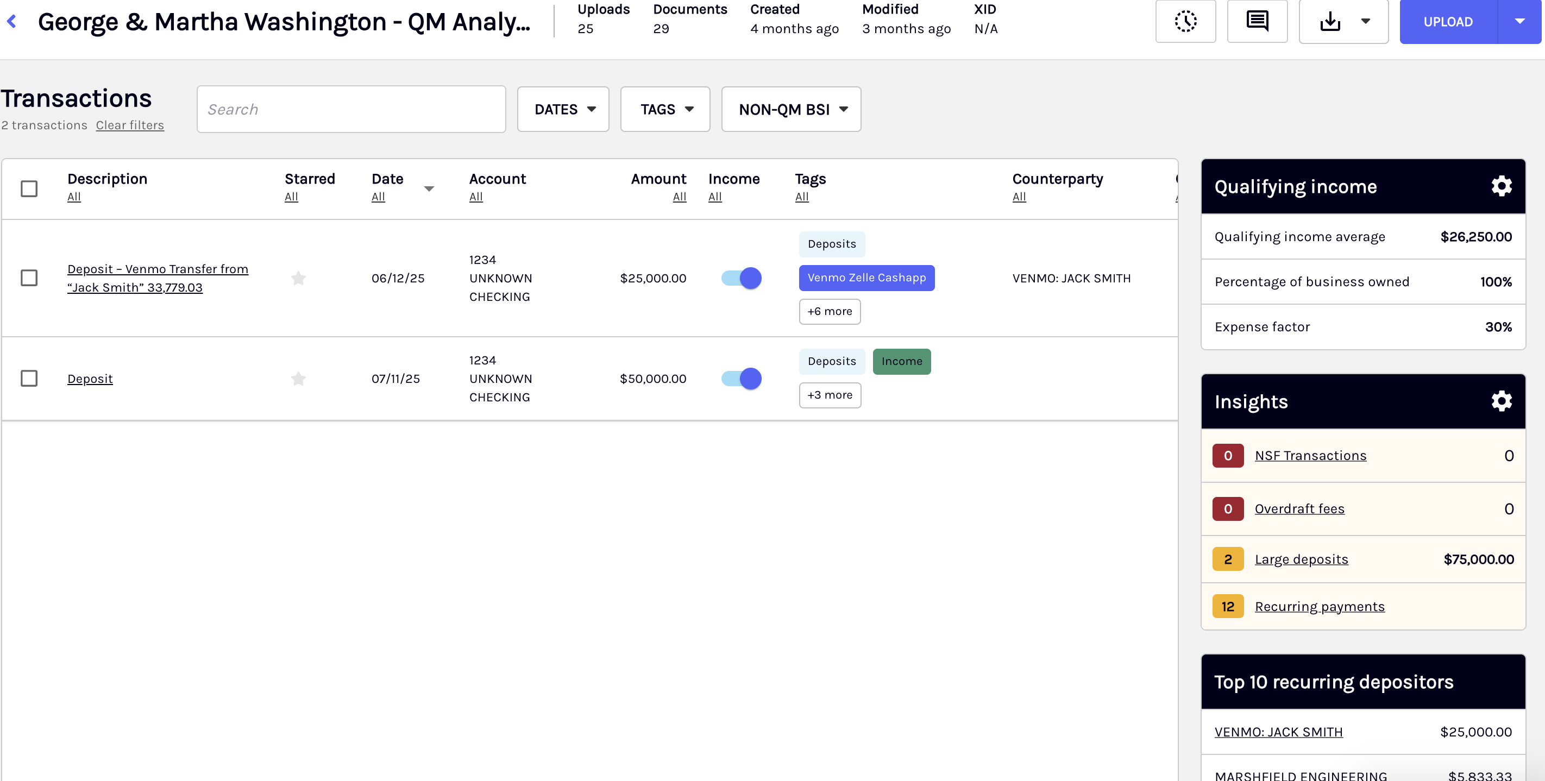Open Qualifying income settings gear
Image resolution: width=1545 pixels, height=781 pixels.
[x=1501, y=186]
